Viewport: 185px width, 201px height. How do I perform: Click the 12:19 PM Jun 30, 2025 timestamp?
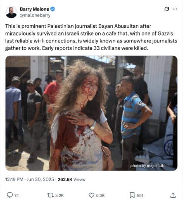[30, 179]
